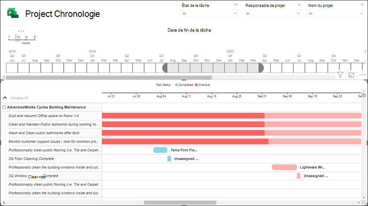Select '3Q Floor Cleaning Complete' task row
Screen dimensions: 368x206
click(x=52, y=158)
